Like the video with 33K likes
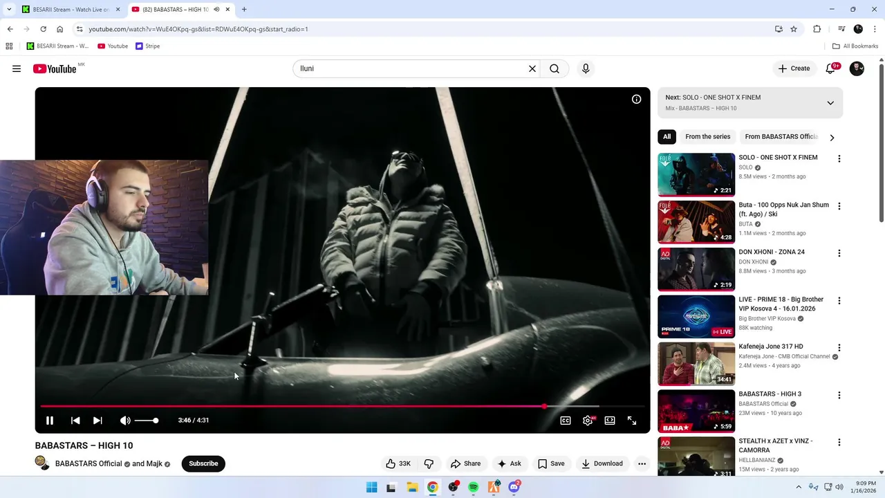Image resolution: width=885 pixels, height=498 pixels. coord(398,463)
